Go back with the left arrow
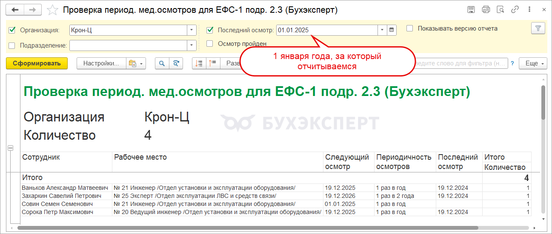The image size is (552, 234). 15,9
